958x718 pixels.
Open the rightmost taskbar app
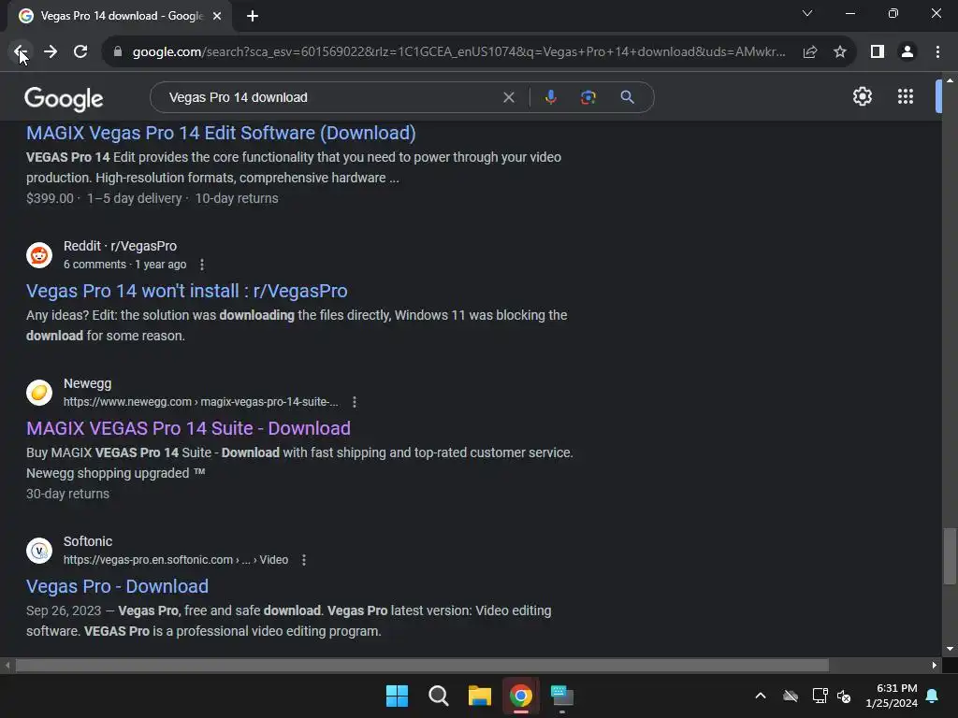[562, 696]
